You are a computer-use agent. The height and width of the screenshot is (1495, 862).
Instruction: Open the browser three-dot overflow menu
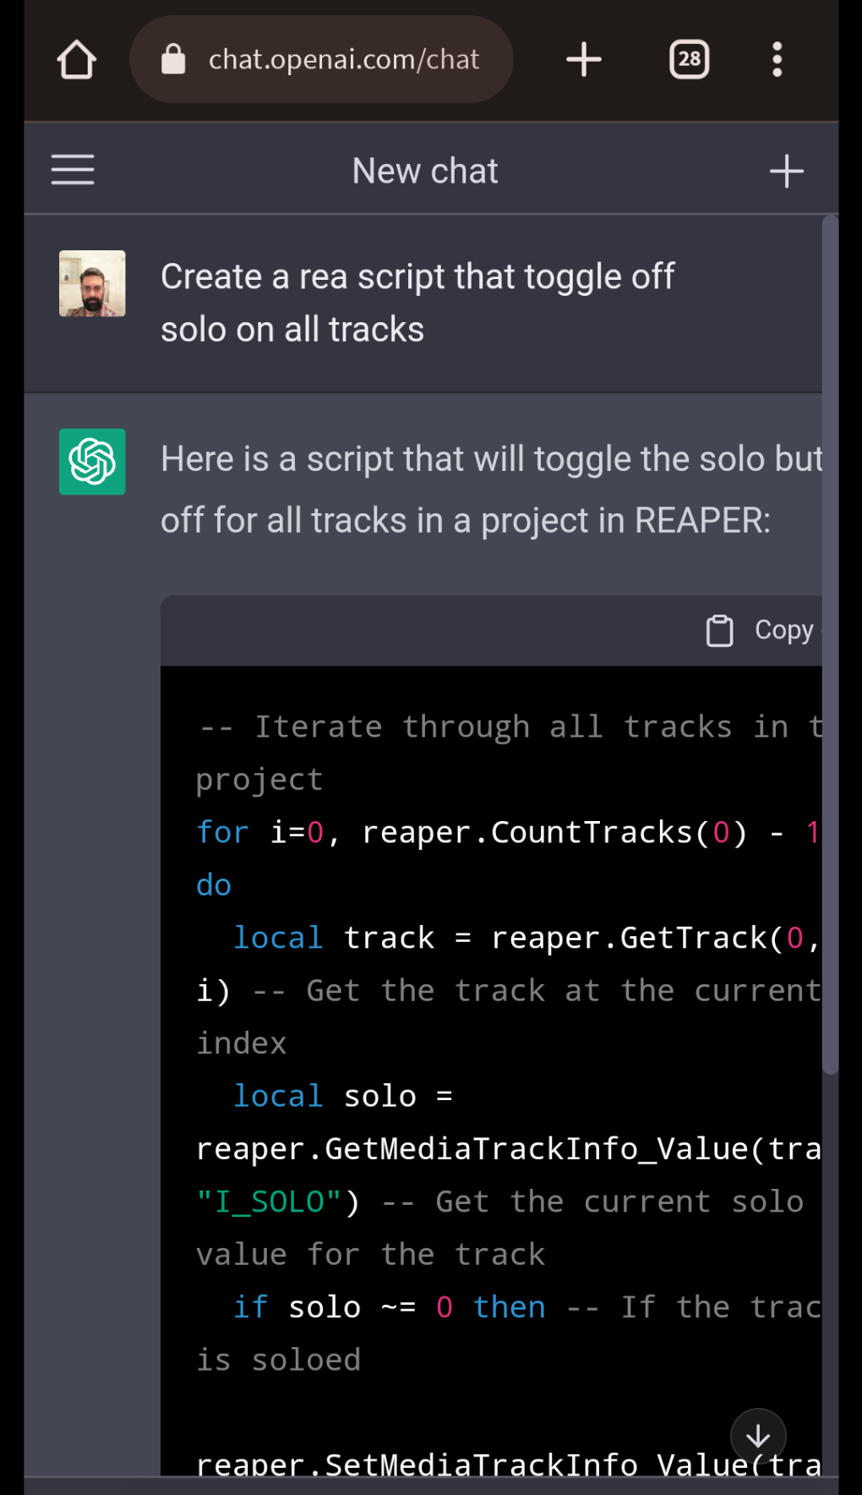point(777,60)
